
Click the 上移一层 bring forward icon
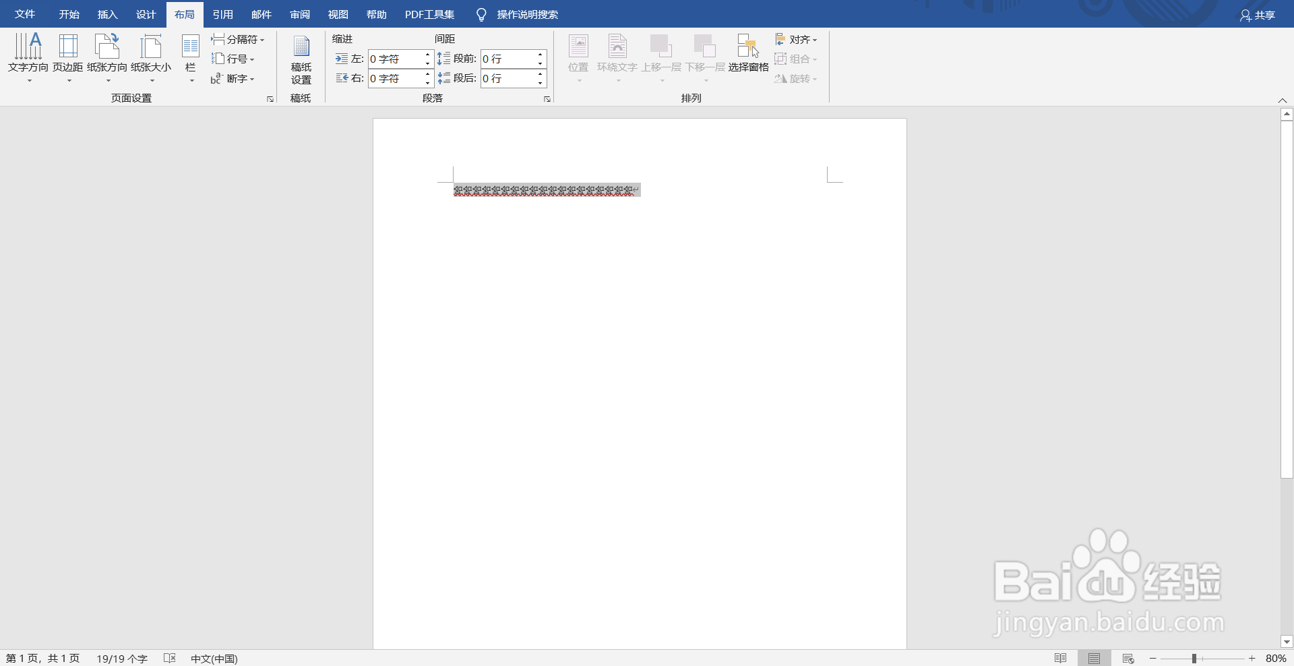pyautogui.click(x=661, y=46)
